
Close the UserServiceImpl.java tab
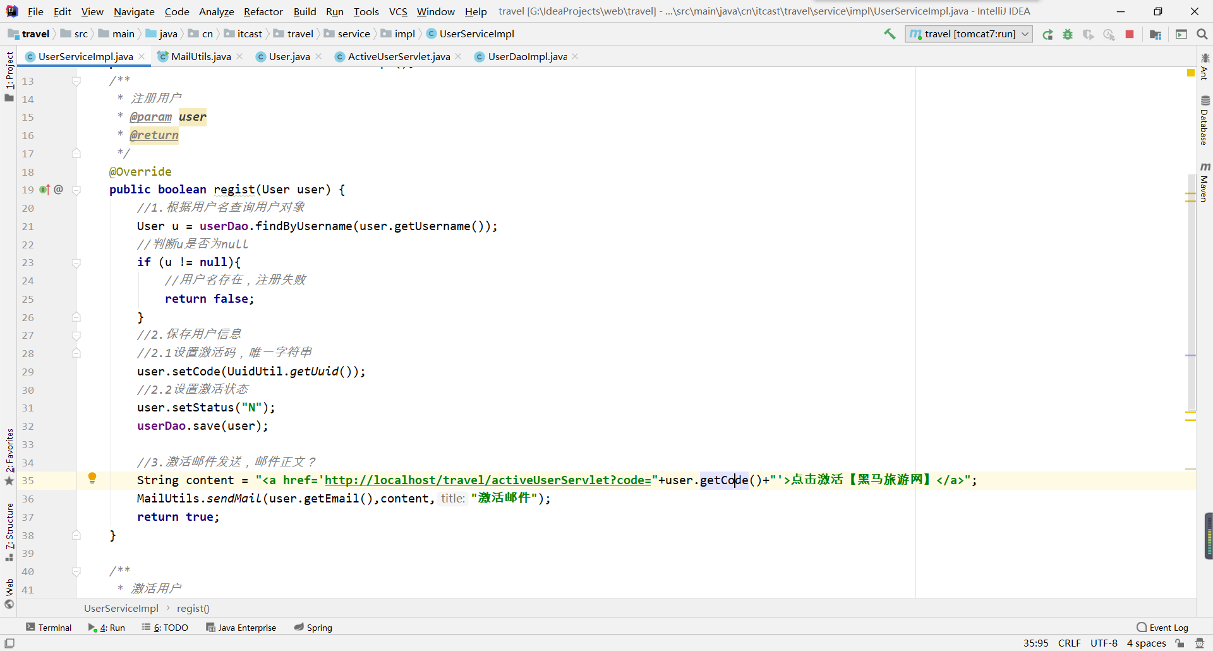click(x=142, y=56)
